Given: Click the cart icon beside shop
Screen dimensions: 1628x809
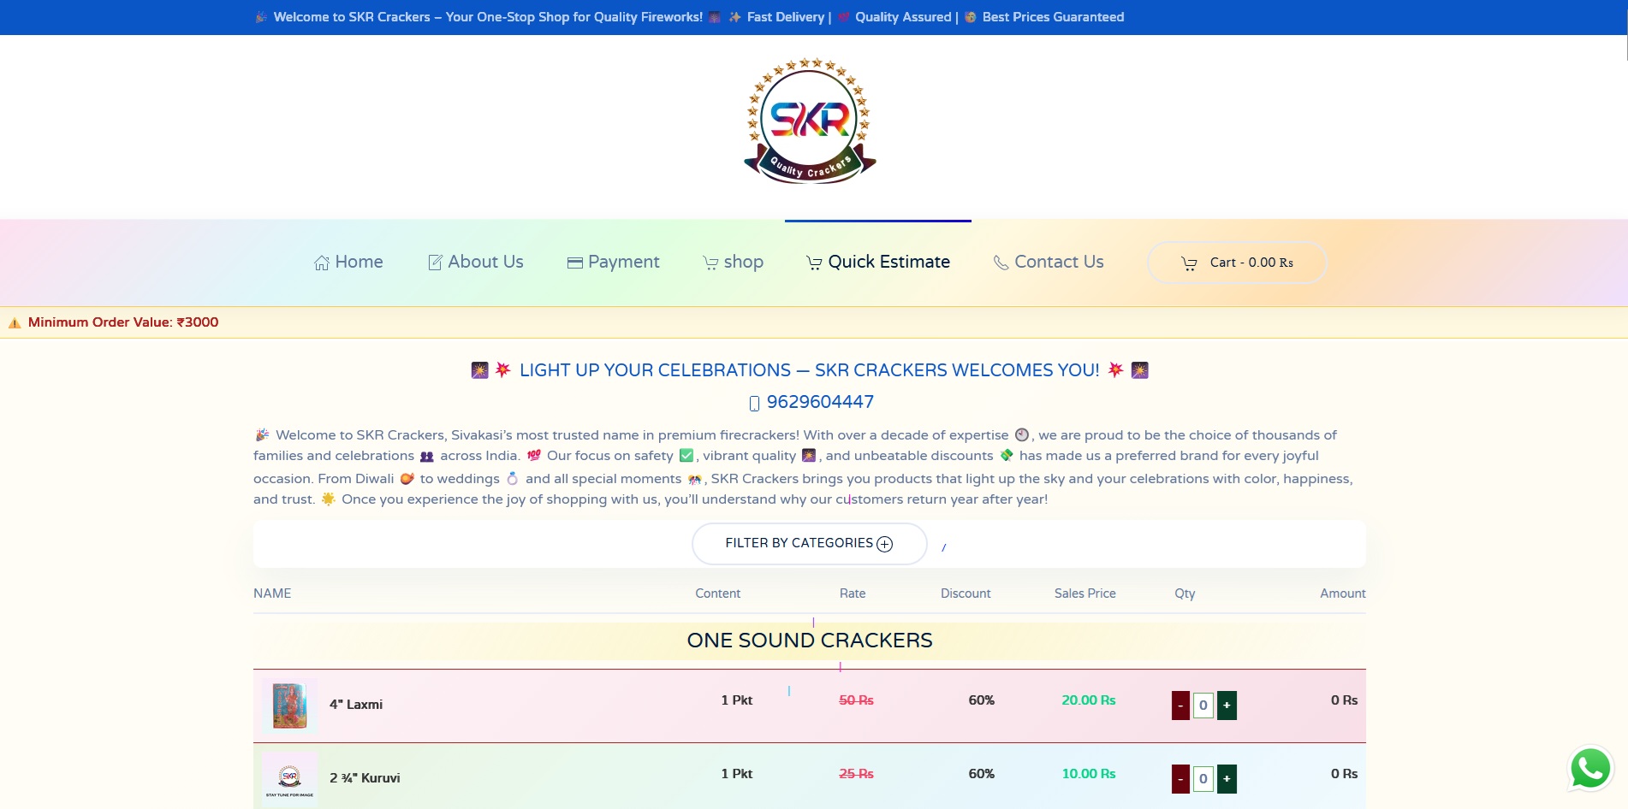Looking at the screenshot, I should pos(710,263).
